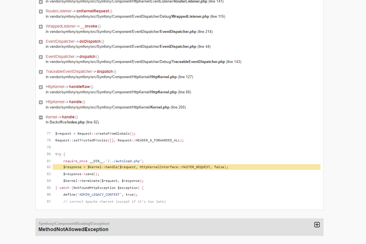The width and height of the screenshot is (366, 244).
Task: Click the 'WrappedListener->__invoke()' trace title
Action: [x=73, y=26]
